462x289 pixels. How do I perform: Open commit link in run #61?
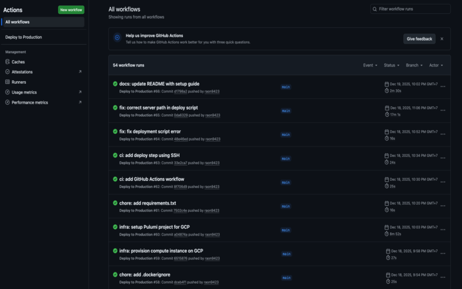pyautogui.click(x=180, y=210)
